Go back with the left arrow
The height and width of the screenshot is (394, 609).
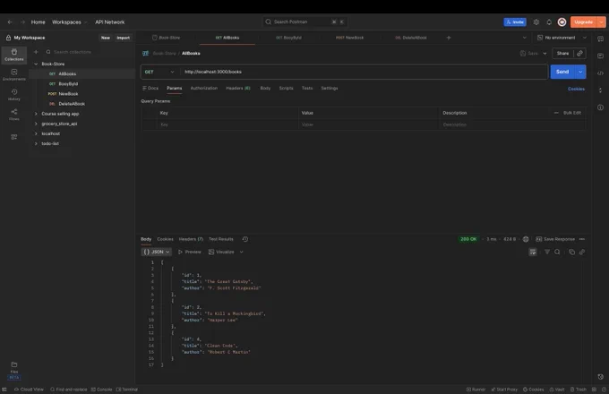click(10, 22)
